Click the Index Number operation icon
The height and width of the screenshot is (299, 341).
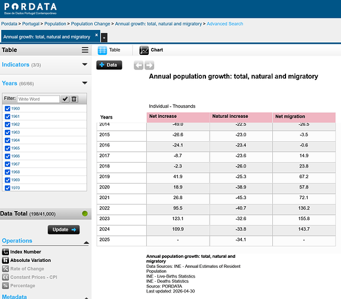pos(5,252)
